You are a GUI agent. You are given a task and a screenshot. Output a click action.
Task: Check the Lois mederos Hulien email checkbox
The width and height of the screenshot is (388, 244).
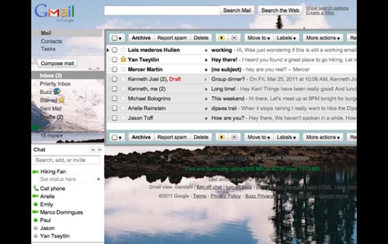115,50
